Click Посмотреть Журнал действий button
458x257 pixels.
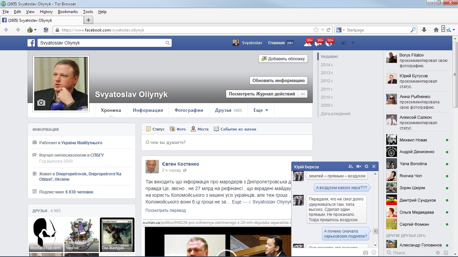point(262,94)
